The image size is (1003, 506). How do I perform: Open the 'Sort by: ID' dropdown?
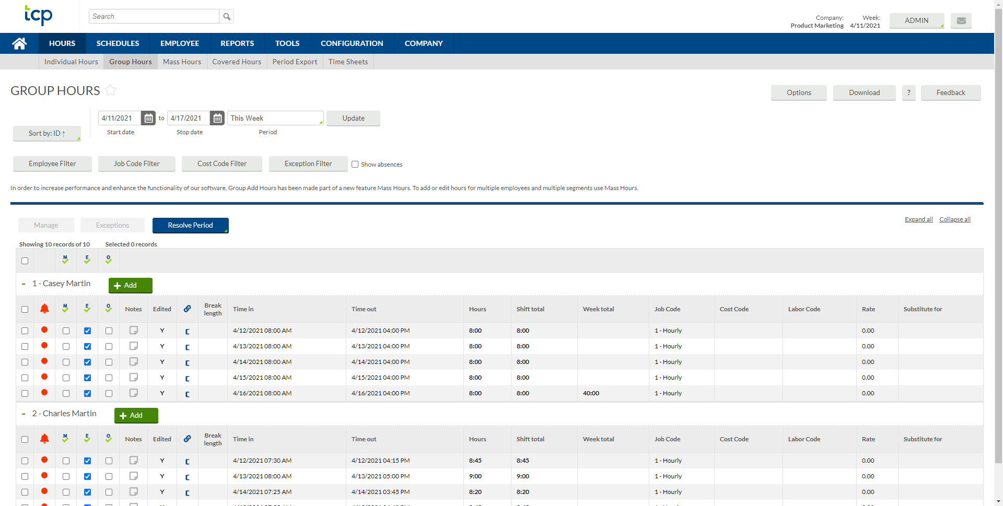(47, 134)
